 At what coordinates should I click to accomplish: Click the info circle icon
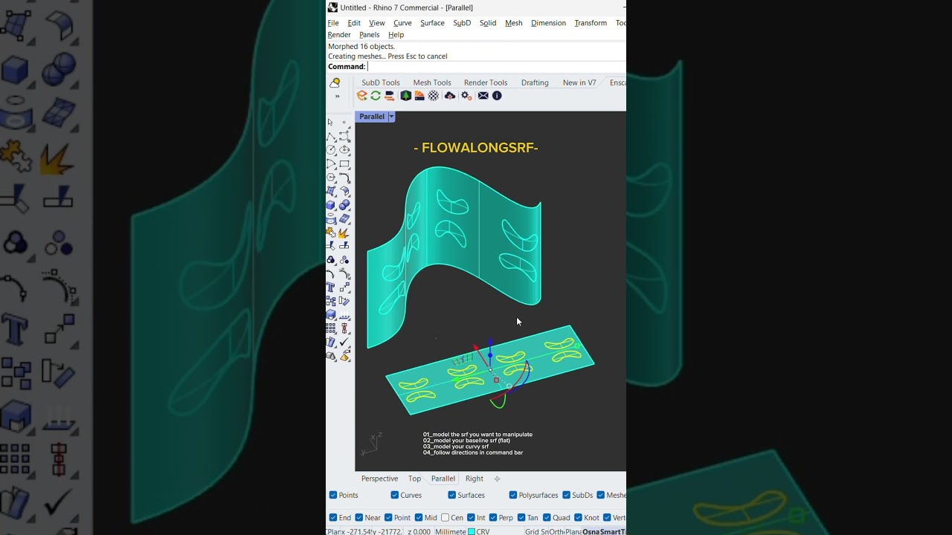pyautogui.click(x=497, y=96)
